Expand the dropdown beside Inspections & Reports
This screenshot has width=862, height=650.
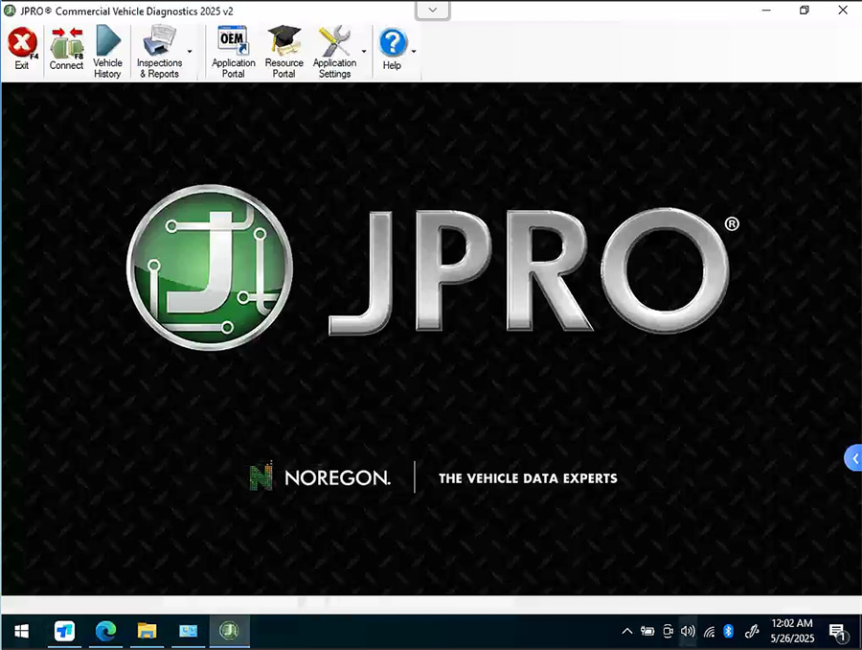[x=191, y=50]
